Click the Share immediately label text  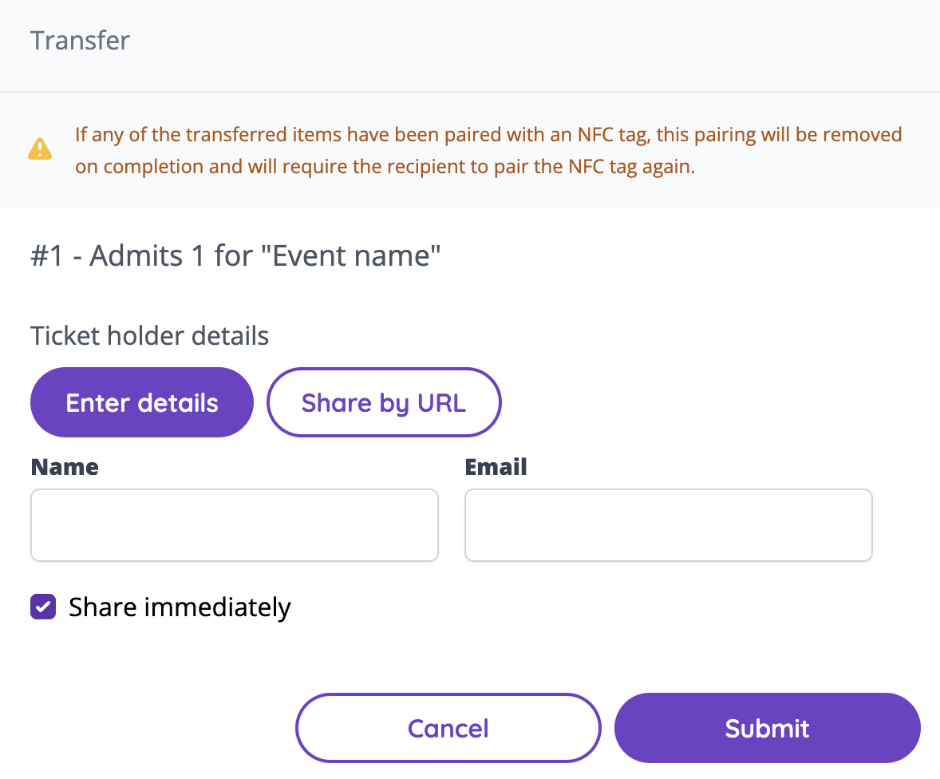pos(180,607)
